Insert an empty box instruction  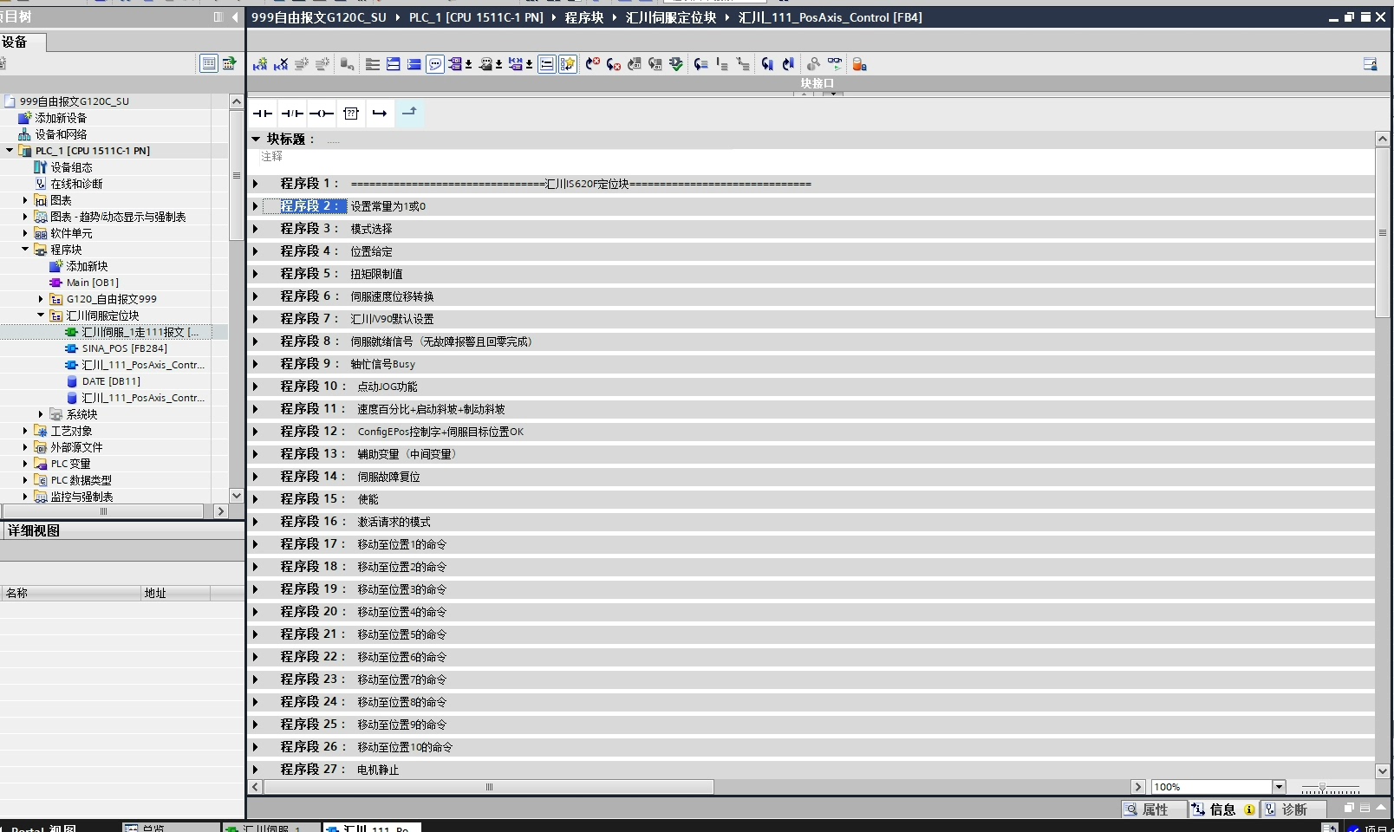click(x=351, y=113)
